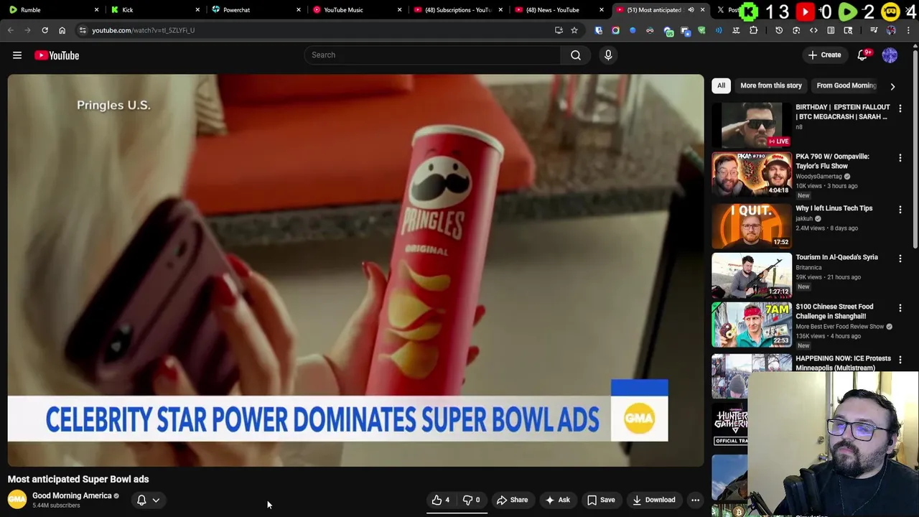Screen dimensions: 919x517
Task: Open the $100 Chinese Street Food thumbnail
Action: [752, 325]
